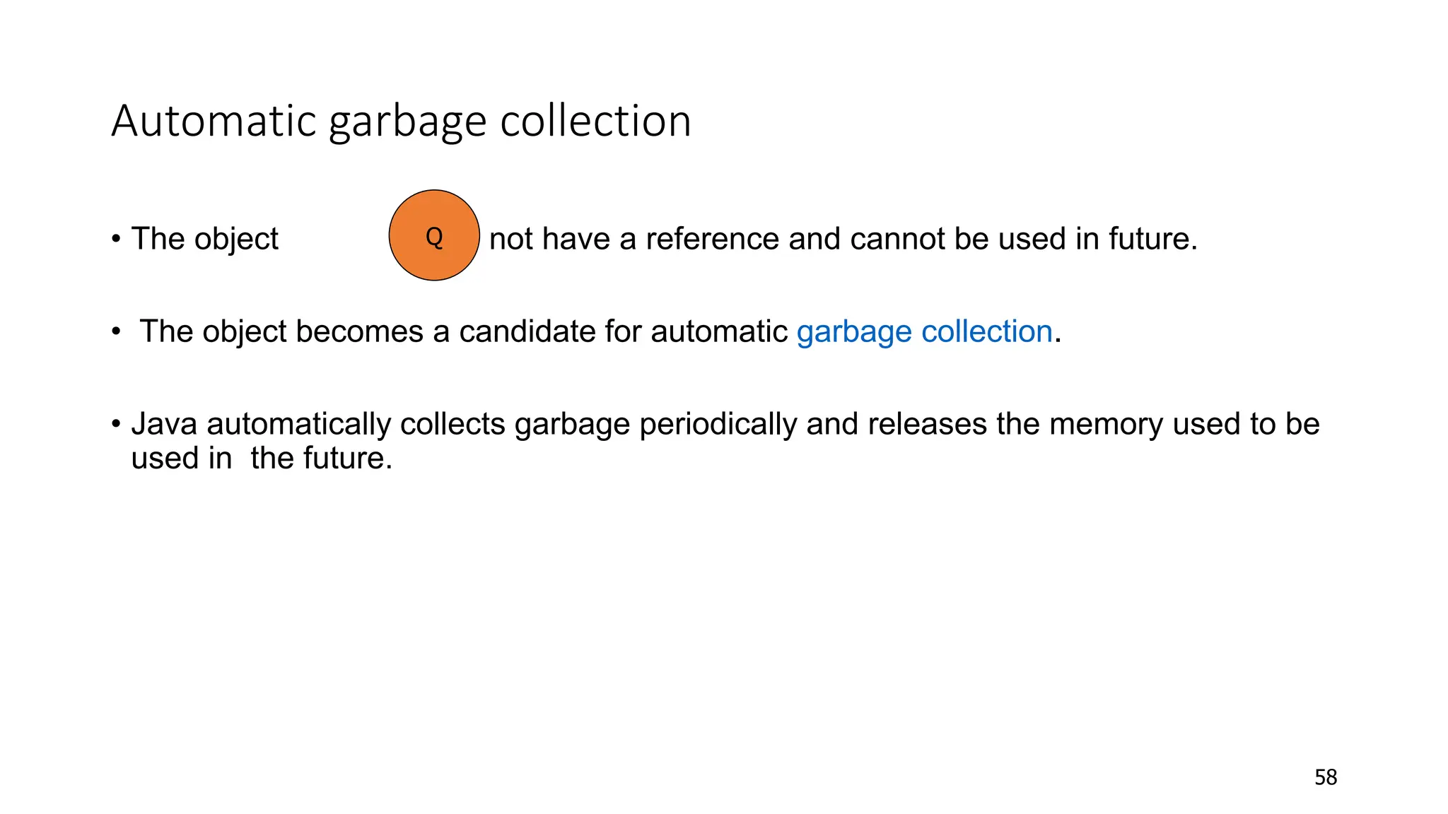Select the words The object in first bullet
1448x814 pixels.
205,239
